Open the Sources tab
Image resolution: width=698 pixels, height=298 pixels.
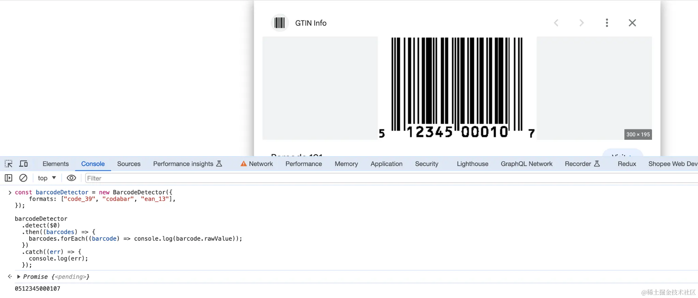click(129, 164)
